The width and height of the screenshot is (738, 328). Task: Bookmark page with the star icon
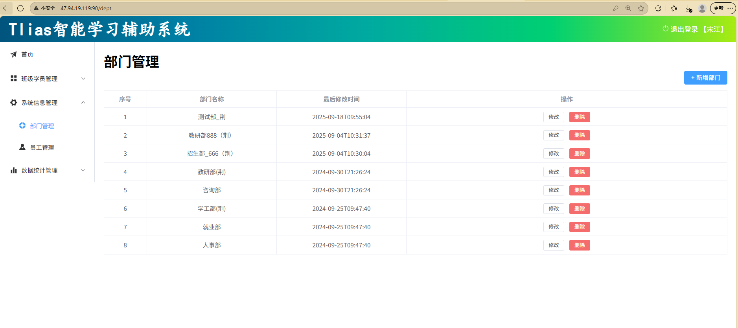[641, 8]
